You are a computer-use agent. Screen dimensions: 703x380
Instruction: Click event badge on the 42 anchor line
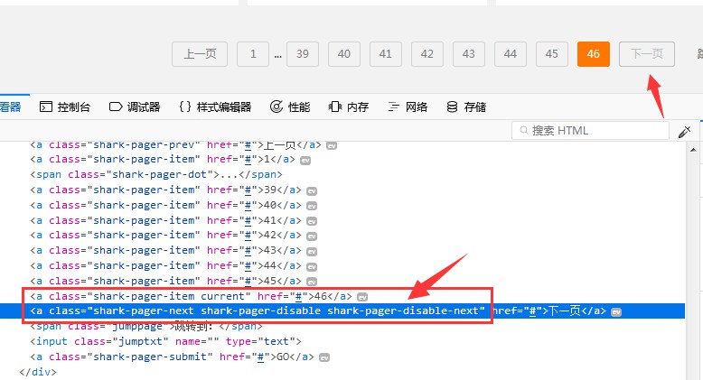click(x=312, y=236)
